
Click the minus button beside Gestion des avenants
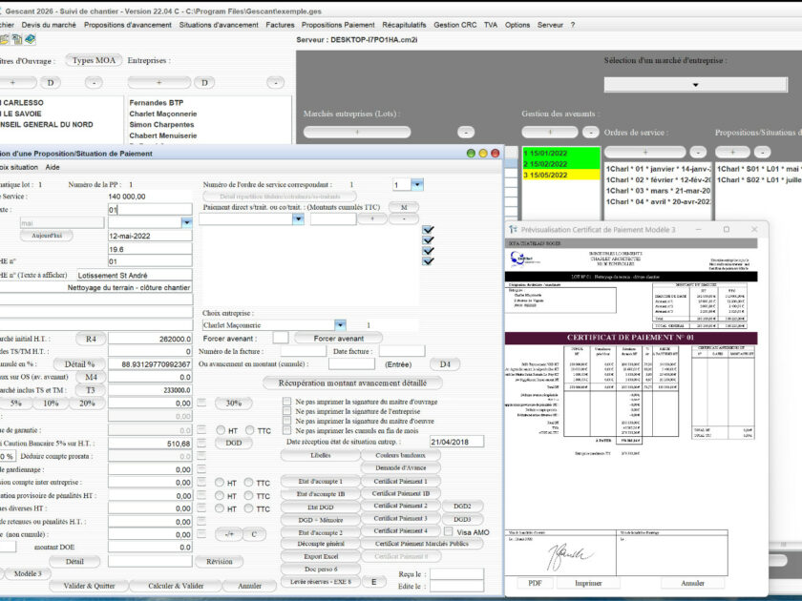[x=591, y=132]
